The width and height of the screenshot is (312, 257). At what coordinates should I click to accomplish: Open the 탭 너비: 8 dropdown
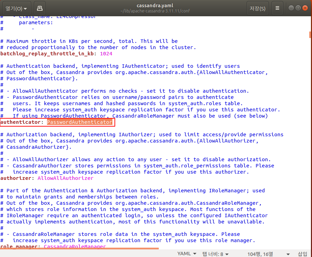coord(215,254)
